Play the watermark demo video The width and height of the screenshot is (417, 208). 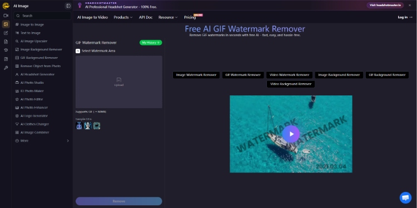pos(291,134)
